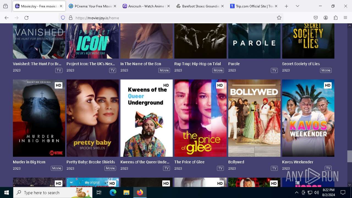Image resolution: width=352 pixels, height=198 pixels.
Task: Click the title Project Icon: The UK's Nex...
Action: pos(91,64)
